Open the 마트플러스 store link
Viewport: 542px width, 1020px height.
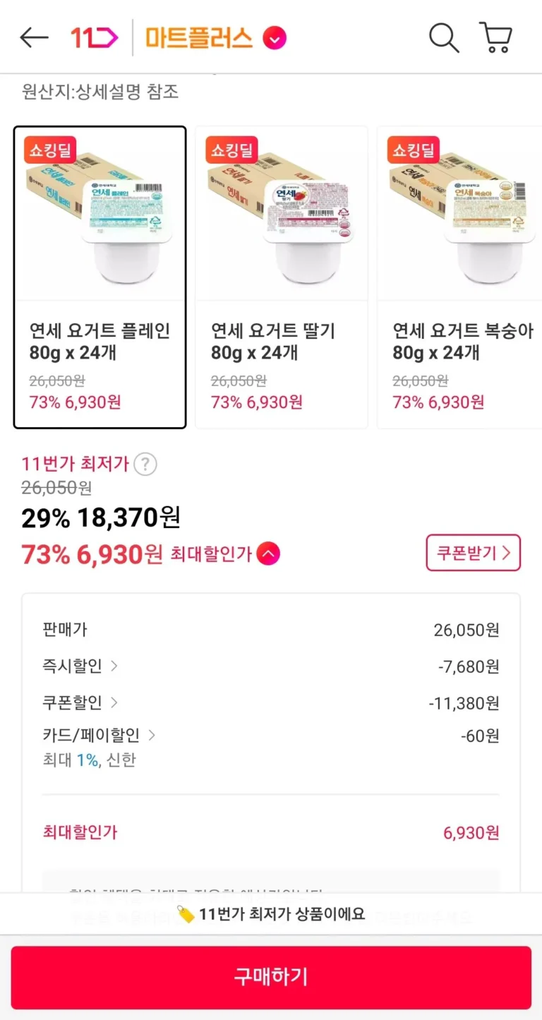pos(199,38)
